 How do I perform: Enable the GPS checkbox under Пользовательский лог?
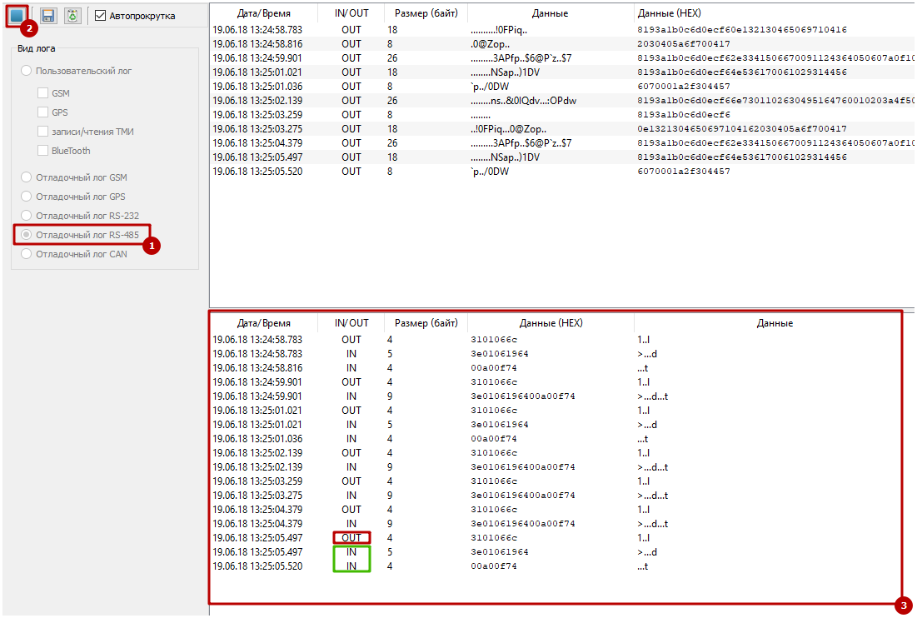point(43,112)
